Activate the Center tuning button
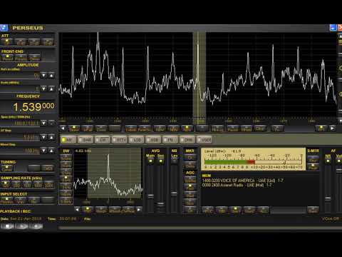This screenshot has height=257, width=342. pos(7,168)
